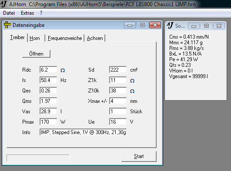The image size is (231, 171).
Task: Click the fs frequency input field
Action: click(48, 80)
